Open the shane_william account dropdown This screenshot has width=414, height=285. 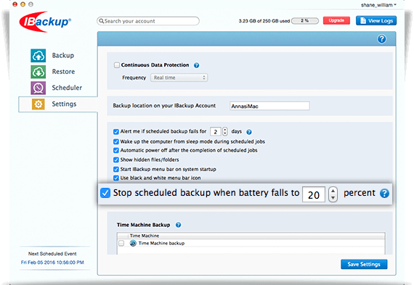(378, 5)
